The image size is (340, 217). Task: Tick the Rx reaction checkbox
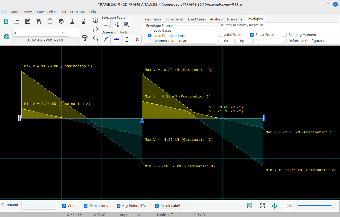(220, 41)
